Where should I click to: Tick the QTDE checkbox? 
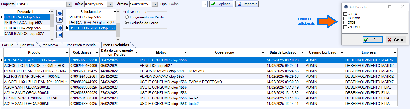345,23
